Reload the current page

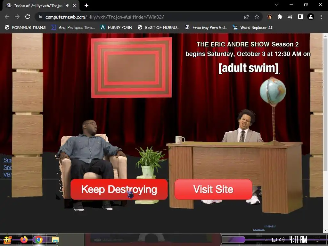coord(28,17)
